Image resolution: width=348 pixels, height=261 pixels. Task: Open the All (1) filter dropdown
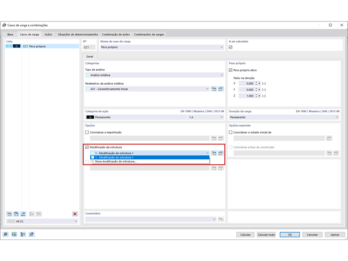(x=76, y=221)
